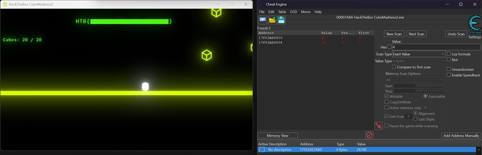
Task: Click the Memory View button
Action: click(277, 136)
